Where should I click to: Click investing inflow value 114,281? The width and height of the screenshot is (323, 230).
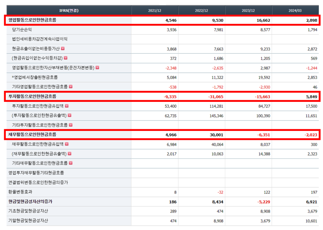(x=216, y=106)
